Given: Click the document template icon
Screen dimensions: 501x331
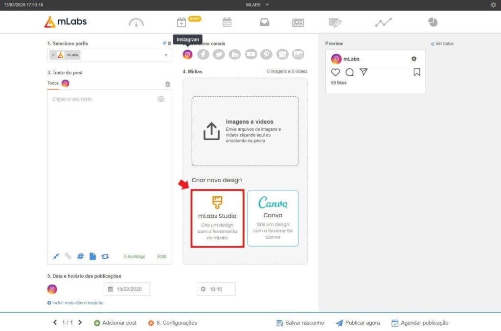Looking at the screenshot, I should (92, 256).
